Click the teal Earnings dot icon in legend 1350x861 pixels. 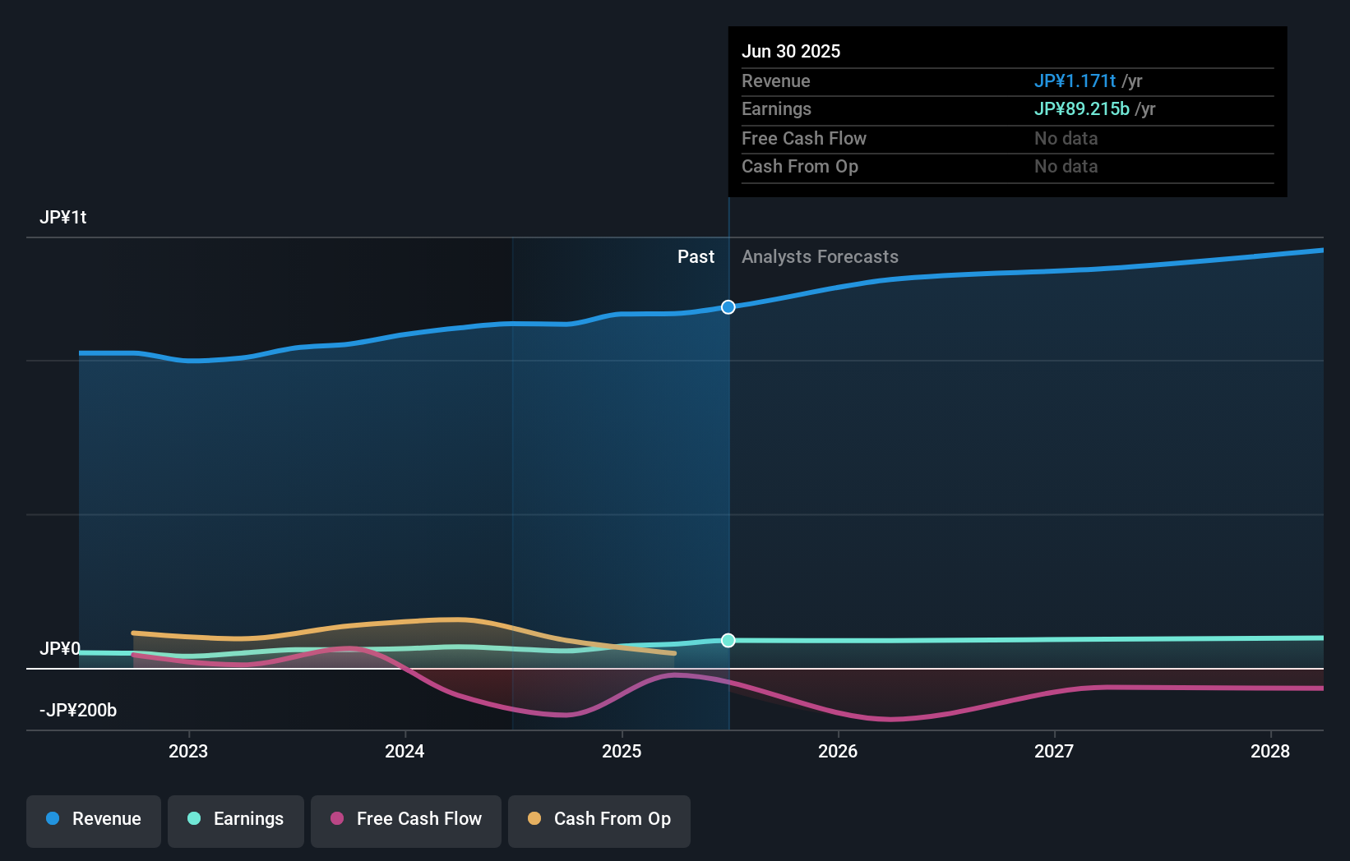click(192, 820)
